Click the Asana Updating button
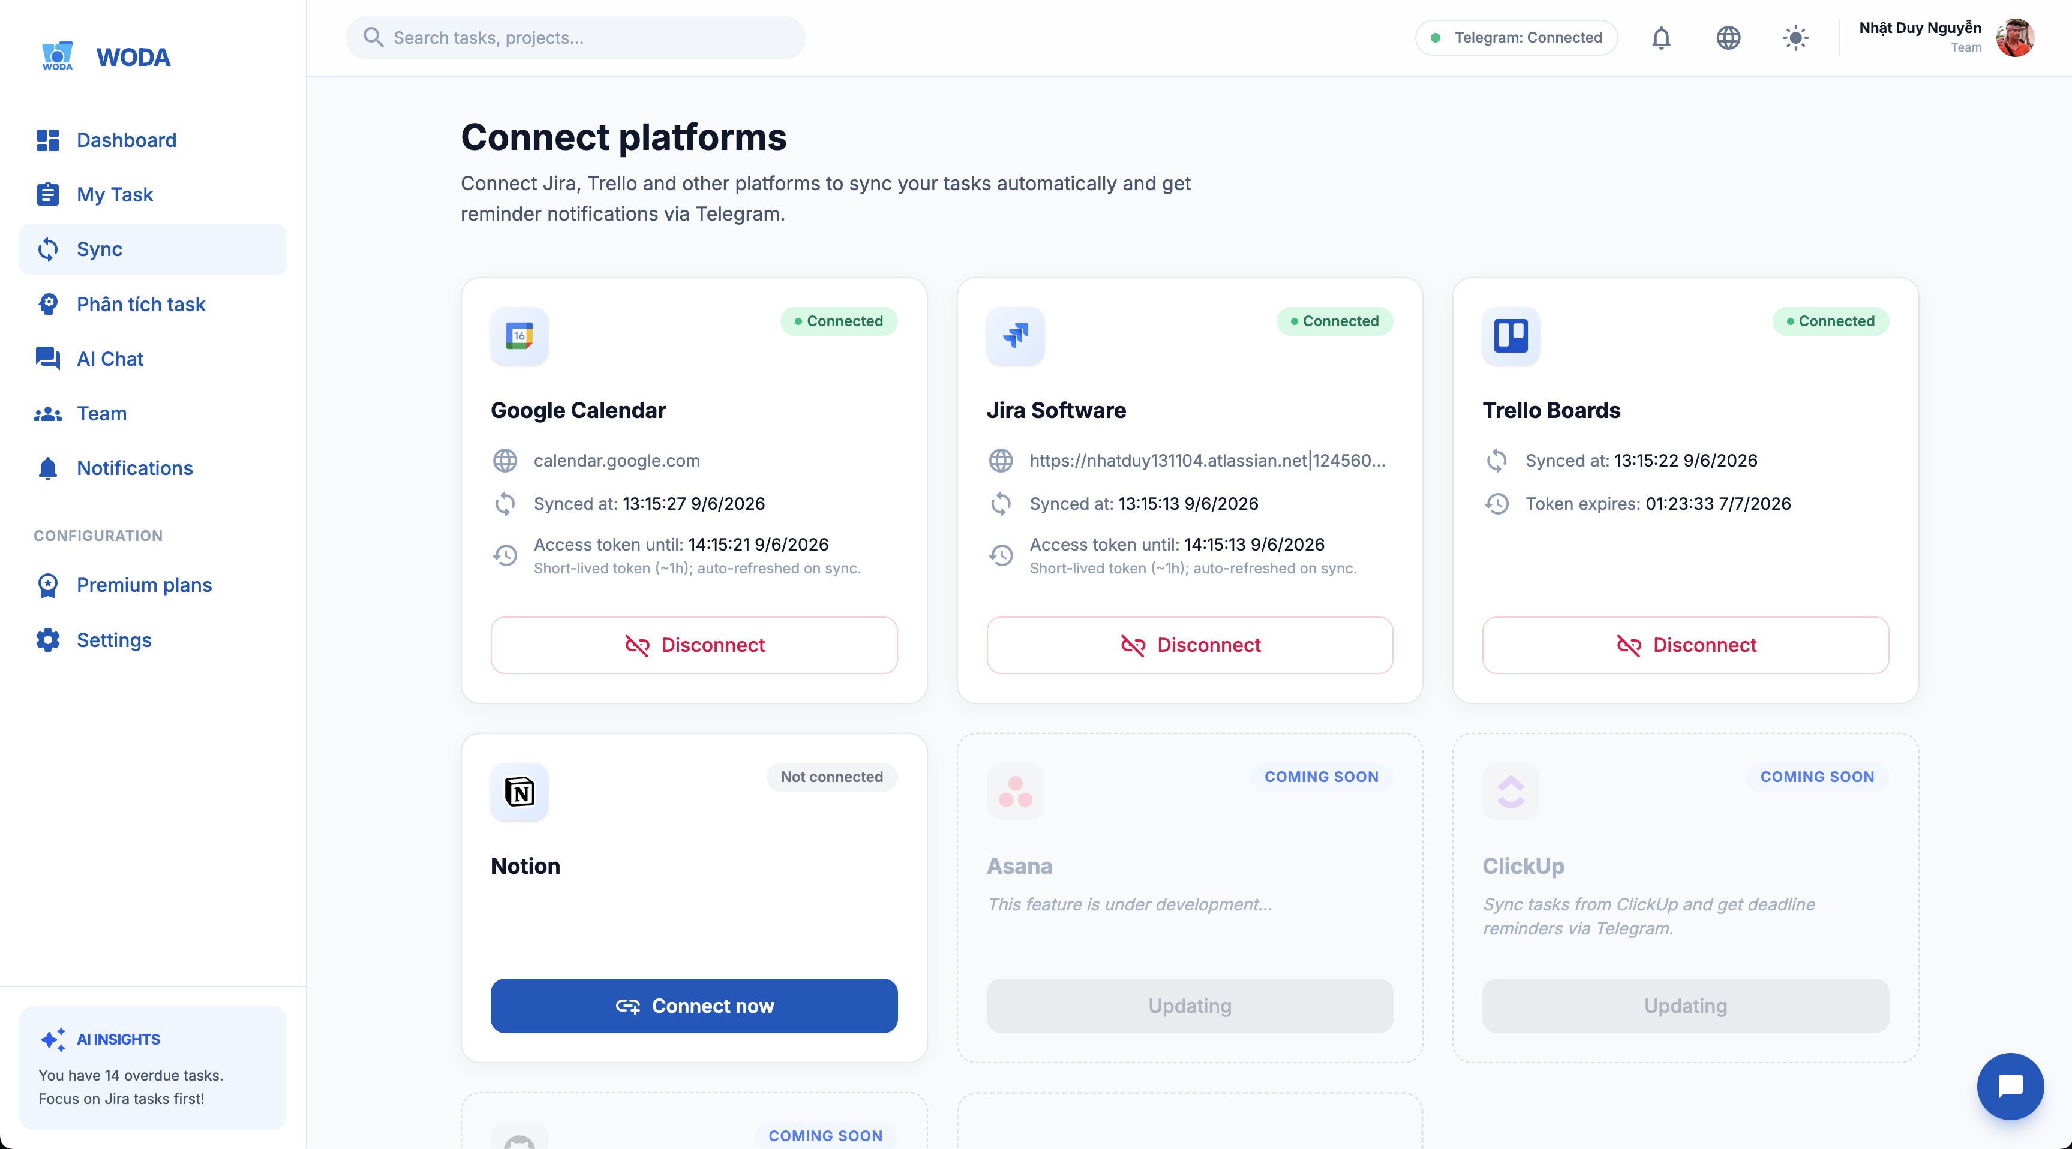 click(x=1190, y=1006)
